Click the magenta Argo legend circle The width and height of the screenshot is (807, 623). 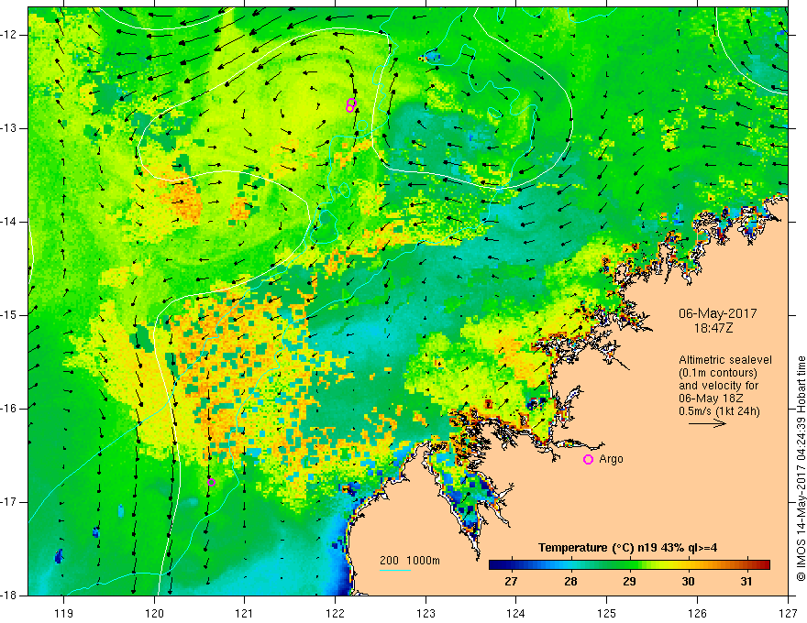(x=588, y=460)
